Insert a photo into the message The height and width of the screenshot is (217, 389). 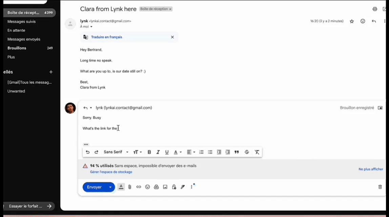tap(165, 187)
